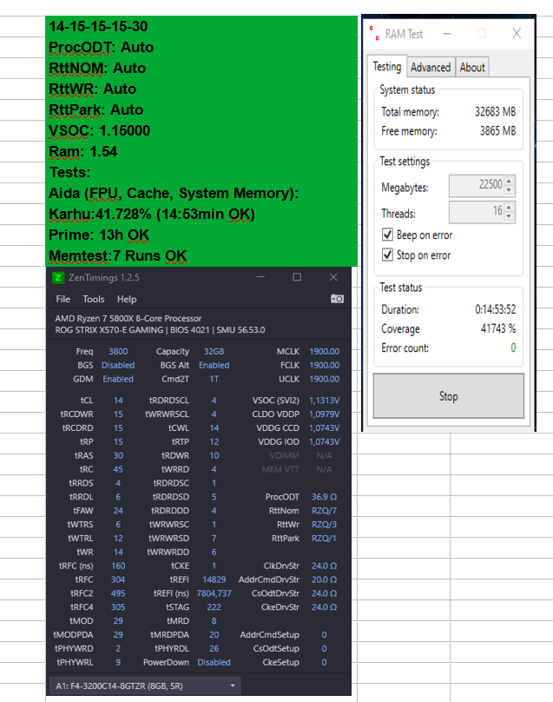Click the BGS value Disabled
553x702 pixels.
[x=118, y=365]
